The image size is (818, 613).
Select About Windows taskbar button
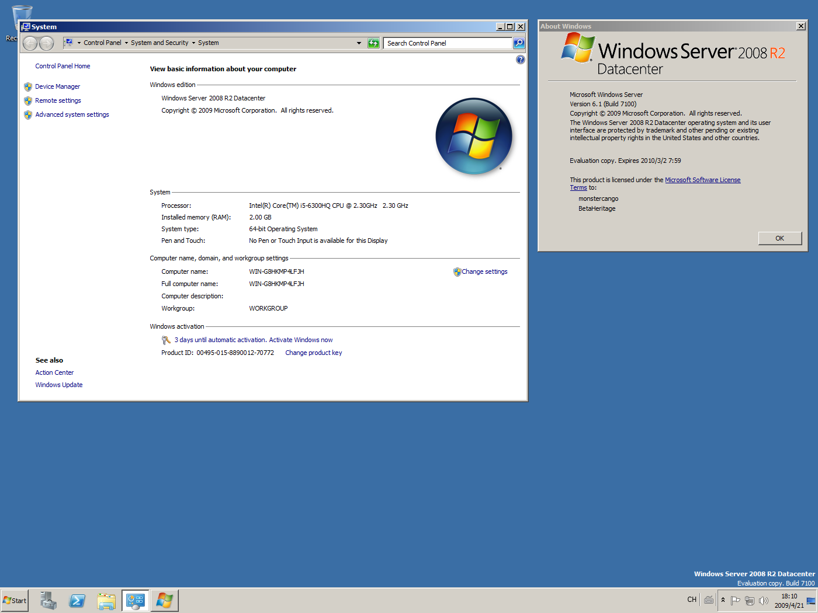(164, 600)
